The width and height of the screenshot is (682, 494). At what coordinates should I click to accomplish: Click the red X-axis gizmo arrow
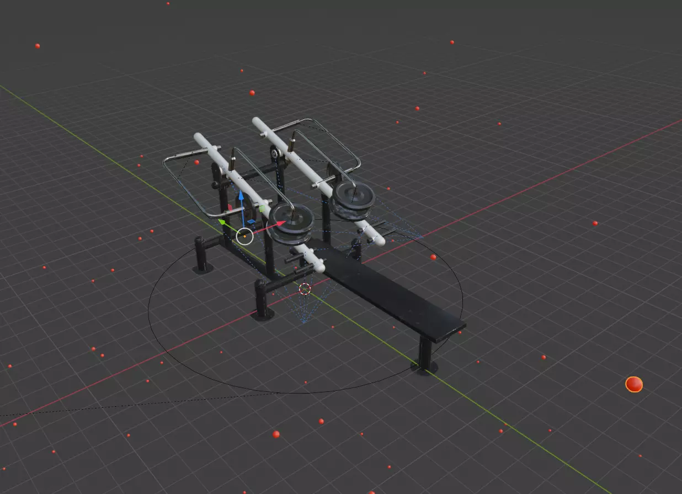pyautogui.click(x=280, y=224)
